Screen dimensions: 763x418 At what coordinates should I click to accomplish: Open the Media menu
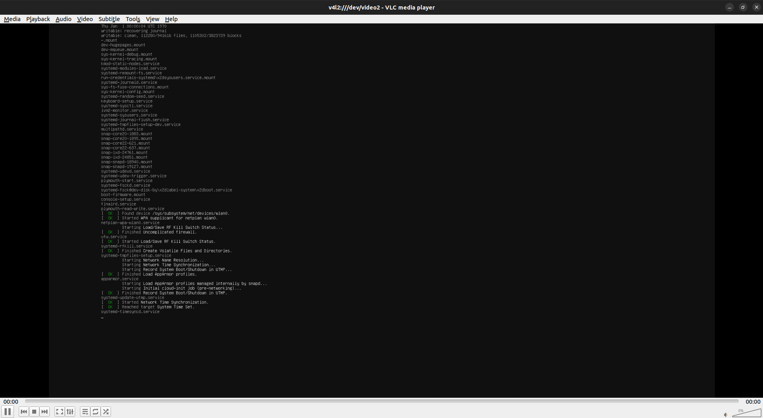[x=12, y=19]
